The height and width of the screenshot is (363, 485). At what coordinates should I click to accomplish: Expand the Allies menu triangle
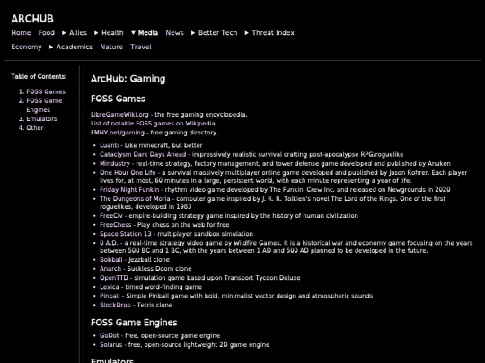coord(64,33)
